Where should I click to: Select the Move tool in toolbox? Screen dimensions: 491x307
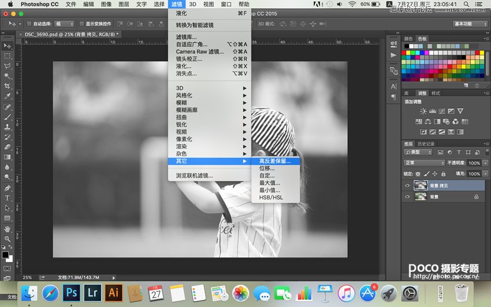(x=7, y=46)
